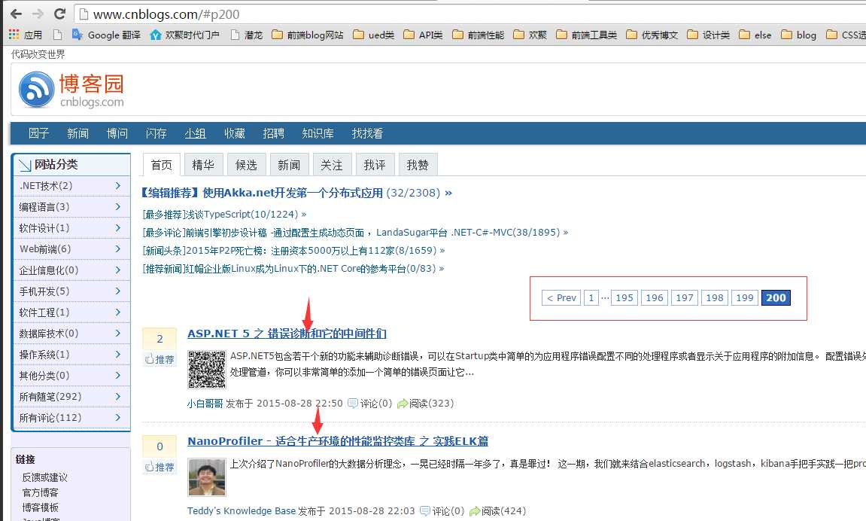
Task: Open 找找看 in the navigation bar
Action: 367,133
